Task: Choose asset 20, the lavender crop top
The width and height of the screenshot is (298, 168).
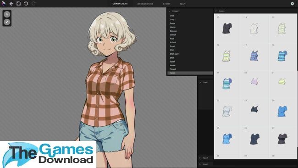Action: click(x=254, y=81)
